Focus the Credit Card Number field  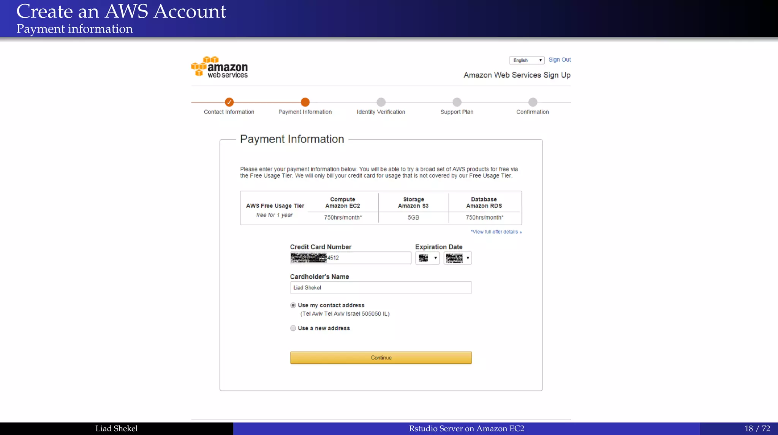[351, 258]
